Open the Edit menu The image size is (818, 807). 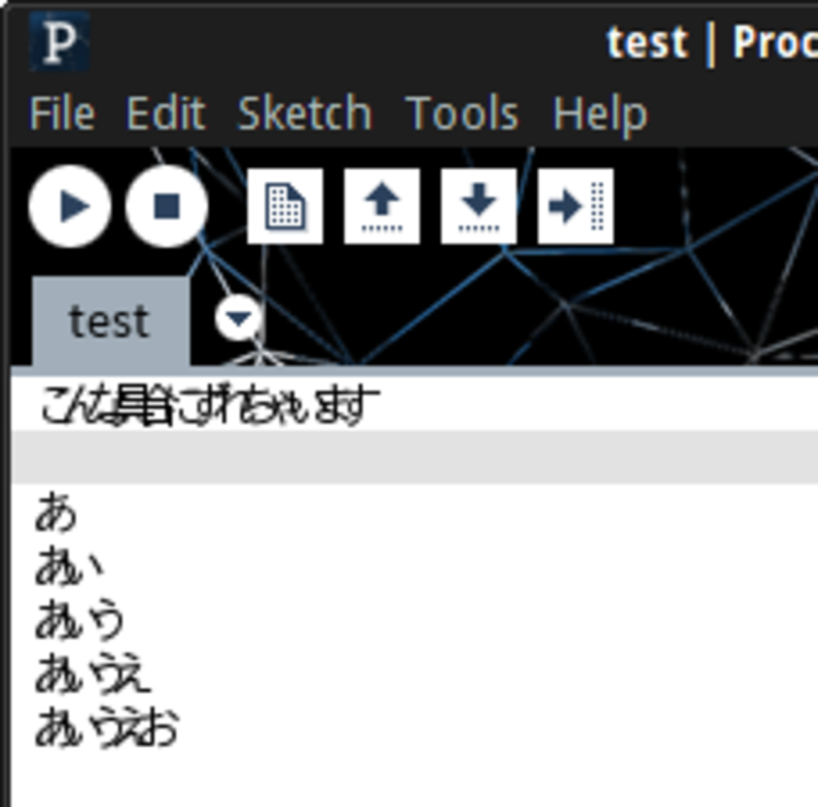coord(165,114)
